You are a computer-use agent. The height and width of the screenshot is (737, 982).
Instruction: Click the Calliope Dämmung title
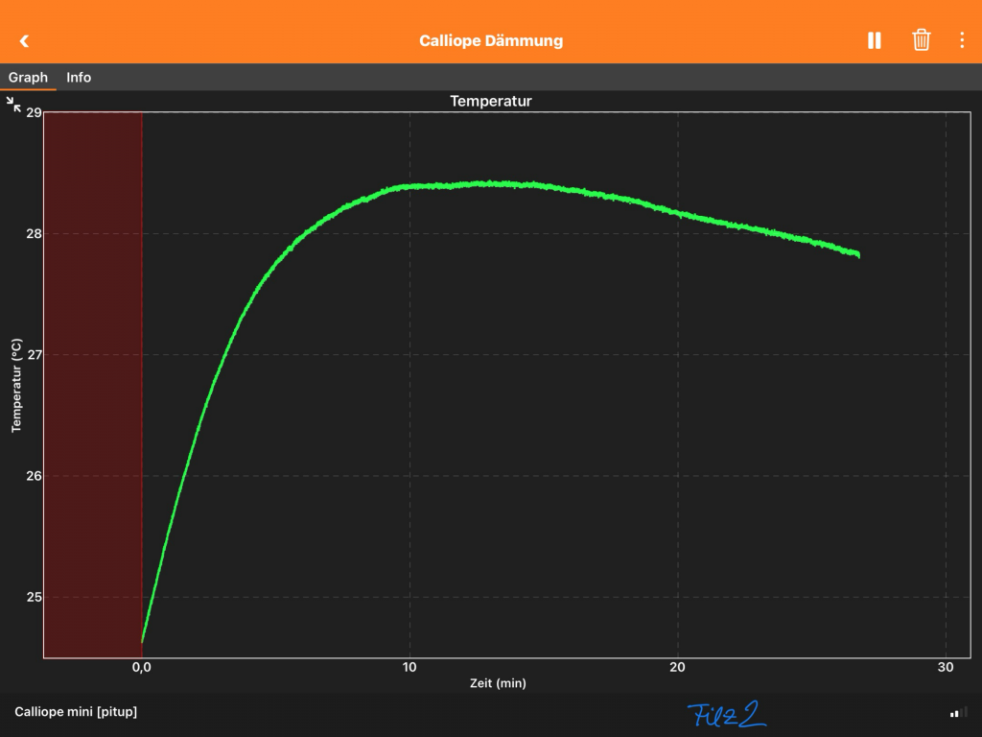tap(491, 40)
